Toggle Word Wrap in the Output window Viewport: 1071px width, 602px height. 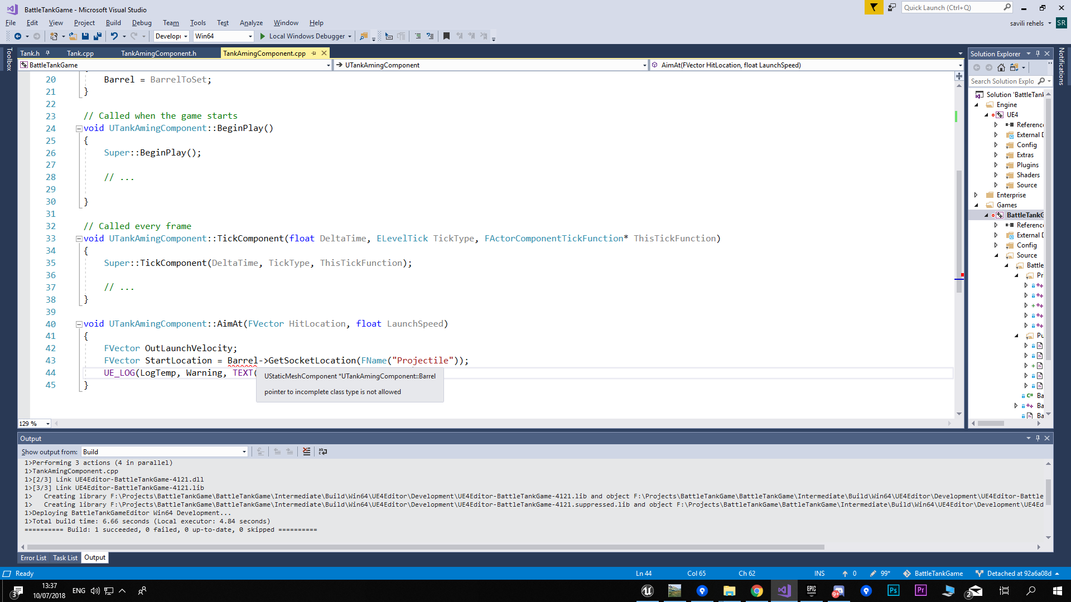click(x=323, y=452)
